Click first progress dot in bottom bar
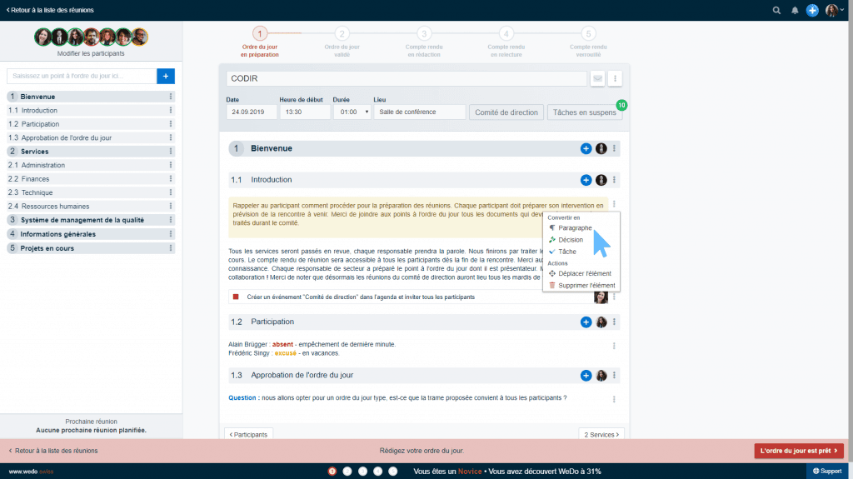 click(x=332, y=472)
